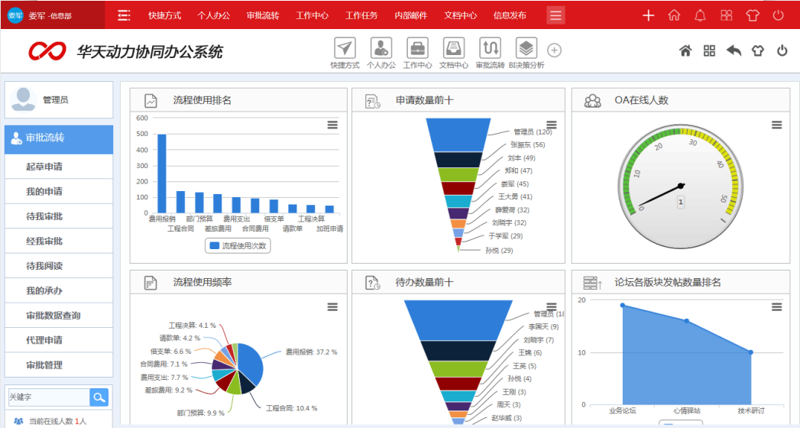Collapse the sidebar using the red bar list icon
800x428 pixels.
pos(124,15)
